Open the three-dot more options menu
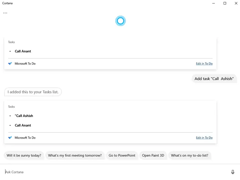 (5, 13)
